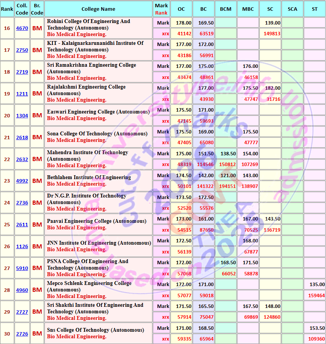The width and height of the screenshot is (326, 344).
Task: Click SC mark 182.00 for Rajalakshmi
Action: [x=272, y=88]
